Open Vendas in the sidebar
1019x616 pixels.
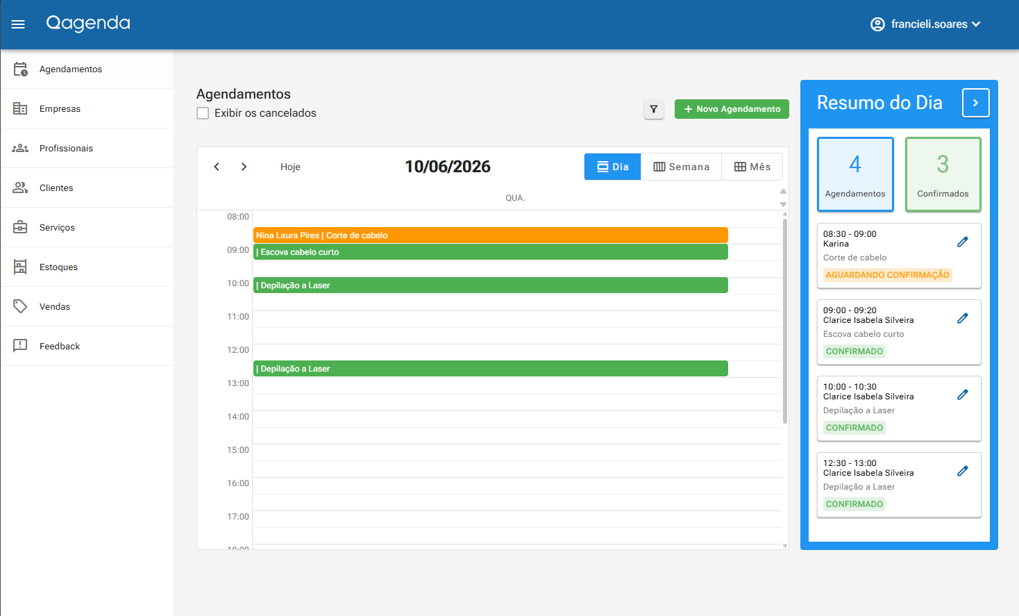tap(87, 306)
